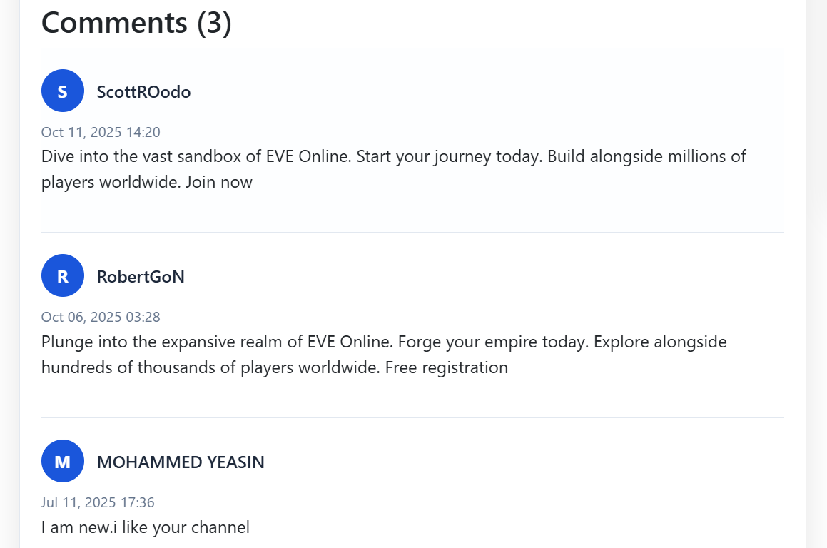Click the Comments heading word
The height and width of the screenshot is (548, 827).
point(114,23)
